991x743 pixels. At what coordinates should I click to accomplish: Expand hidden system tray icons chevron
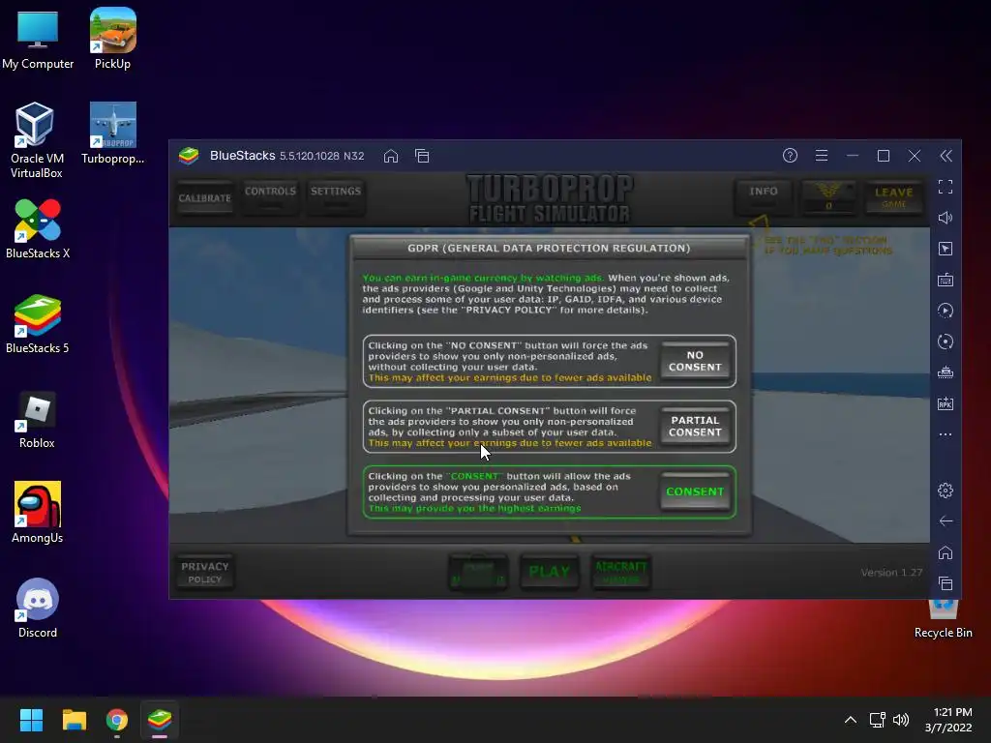[851, 720]
